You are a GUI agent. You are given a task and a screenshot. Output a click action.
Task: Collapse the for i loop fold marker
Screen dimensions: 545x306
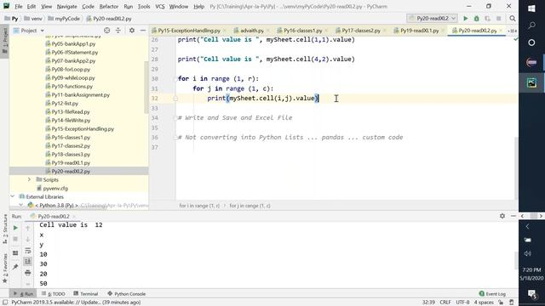click(175, 79)
